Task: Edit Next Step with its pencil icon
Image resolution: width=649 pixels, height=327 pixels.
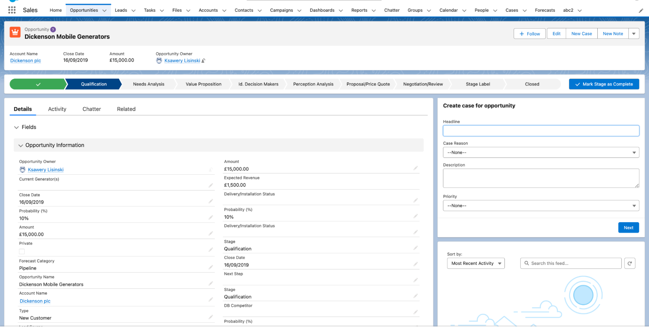Action: pyautogui.click(x=416, y=280)
